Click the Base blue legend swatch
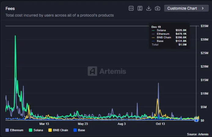The height and width of the screenshot is (137, 212). (75, 130)
